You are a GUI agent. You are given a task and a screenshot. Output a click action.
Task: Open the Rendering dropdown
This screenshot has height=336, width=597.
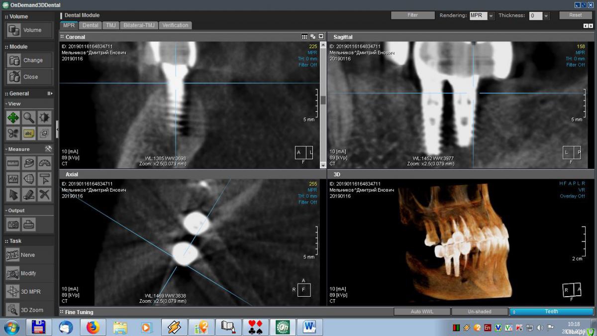tap(482, 15)
